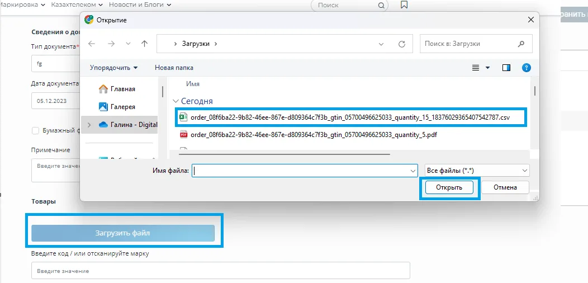Open the Все файлы file type dropdown
This screenshot has height=283, width=588.
tap(477, 171)
